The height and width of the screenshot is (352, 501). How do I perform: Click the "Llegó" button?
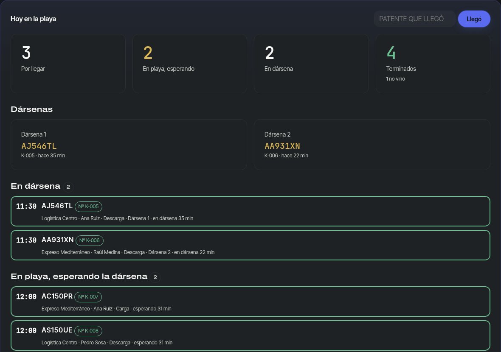point(474,19)
